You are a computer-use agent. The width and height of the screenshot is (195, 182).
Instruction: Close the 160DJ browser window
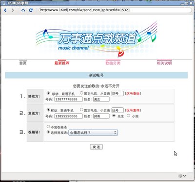click(191, 3)
